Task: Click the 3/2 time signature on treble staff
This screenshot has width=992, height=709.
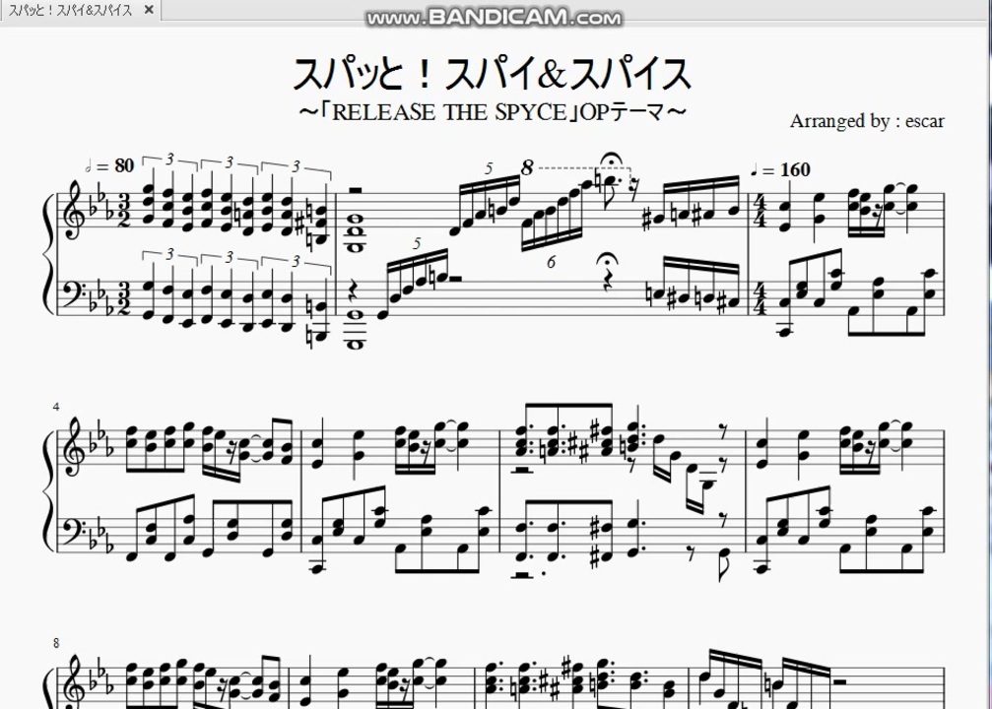Action: point(123,212)
